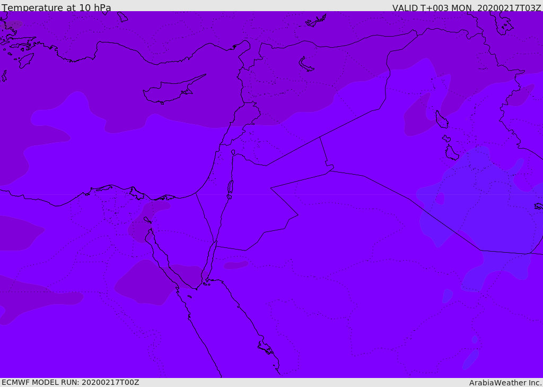Click the "Temperature at 10 hPa" title
Image resolution: width=543 pixels, height=387 pixels.
(56, 8)
